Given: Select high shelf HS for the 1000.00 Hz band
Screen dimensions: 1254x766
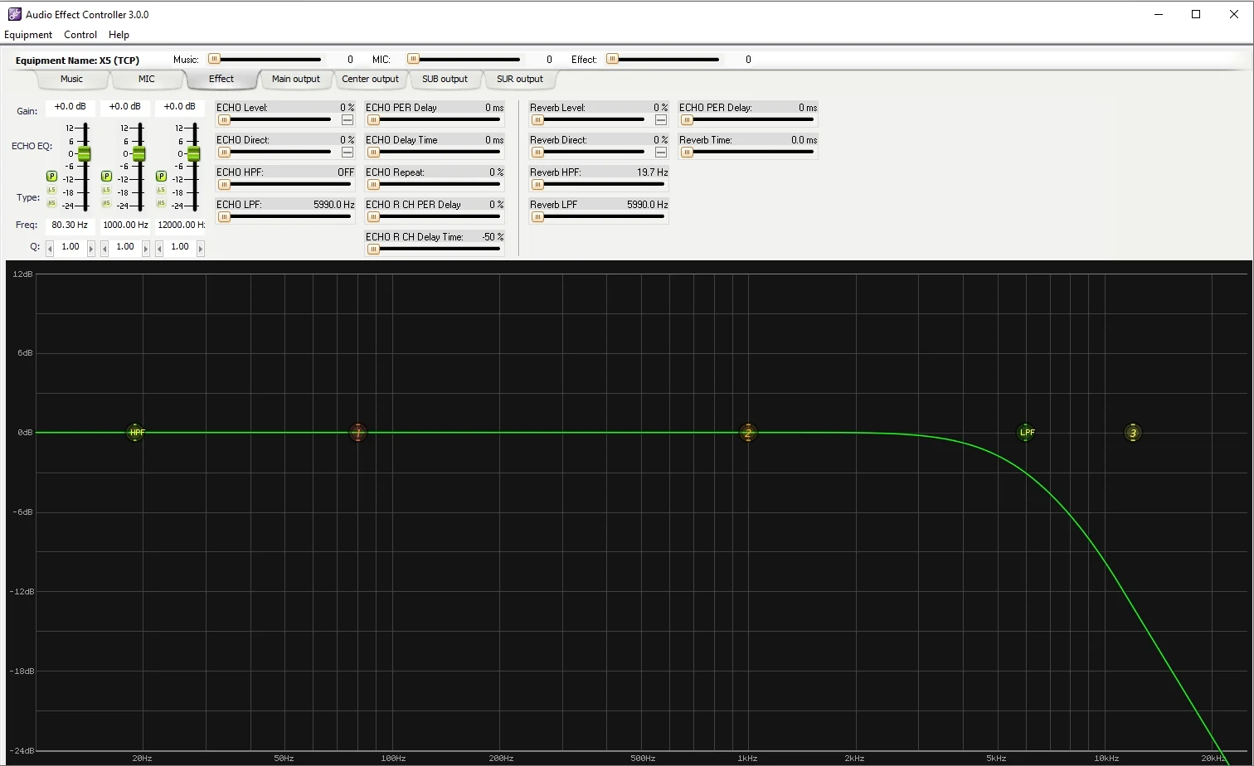Looking at the screenshot, I should click(x=106, y=204).
